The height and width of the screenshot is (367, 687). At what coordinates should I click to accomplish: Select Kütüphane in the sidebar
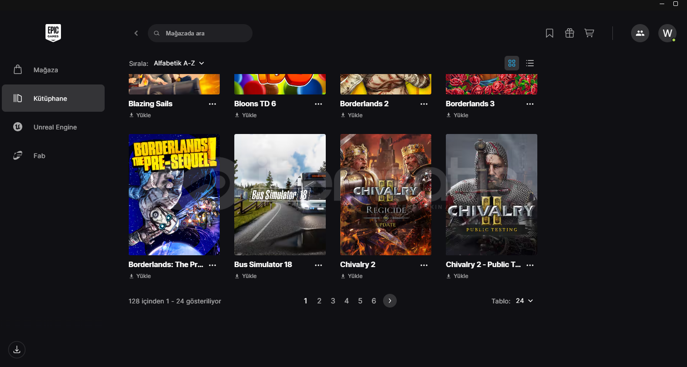(53, 98)
